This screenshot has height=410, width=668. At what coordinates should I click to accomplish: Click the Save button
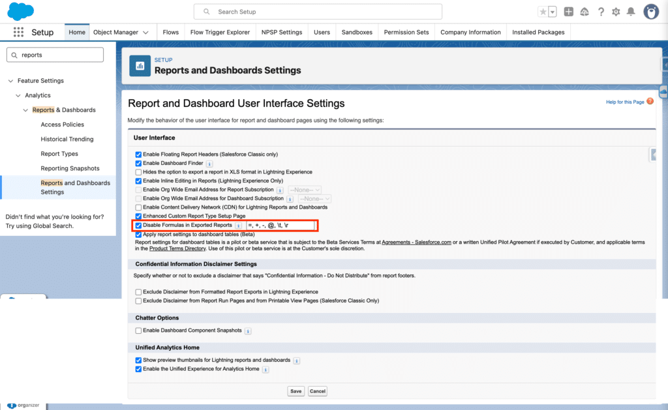(296, 391)
